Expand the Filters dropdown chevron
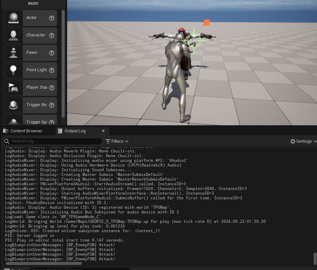 pos(127,141)
